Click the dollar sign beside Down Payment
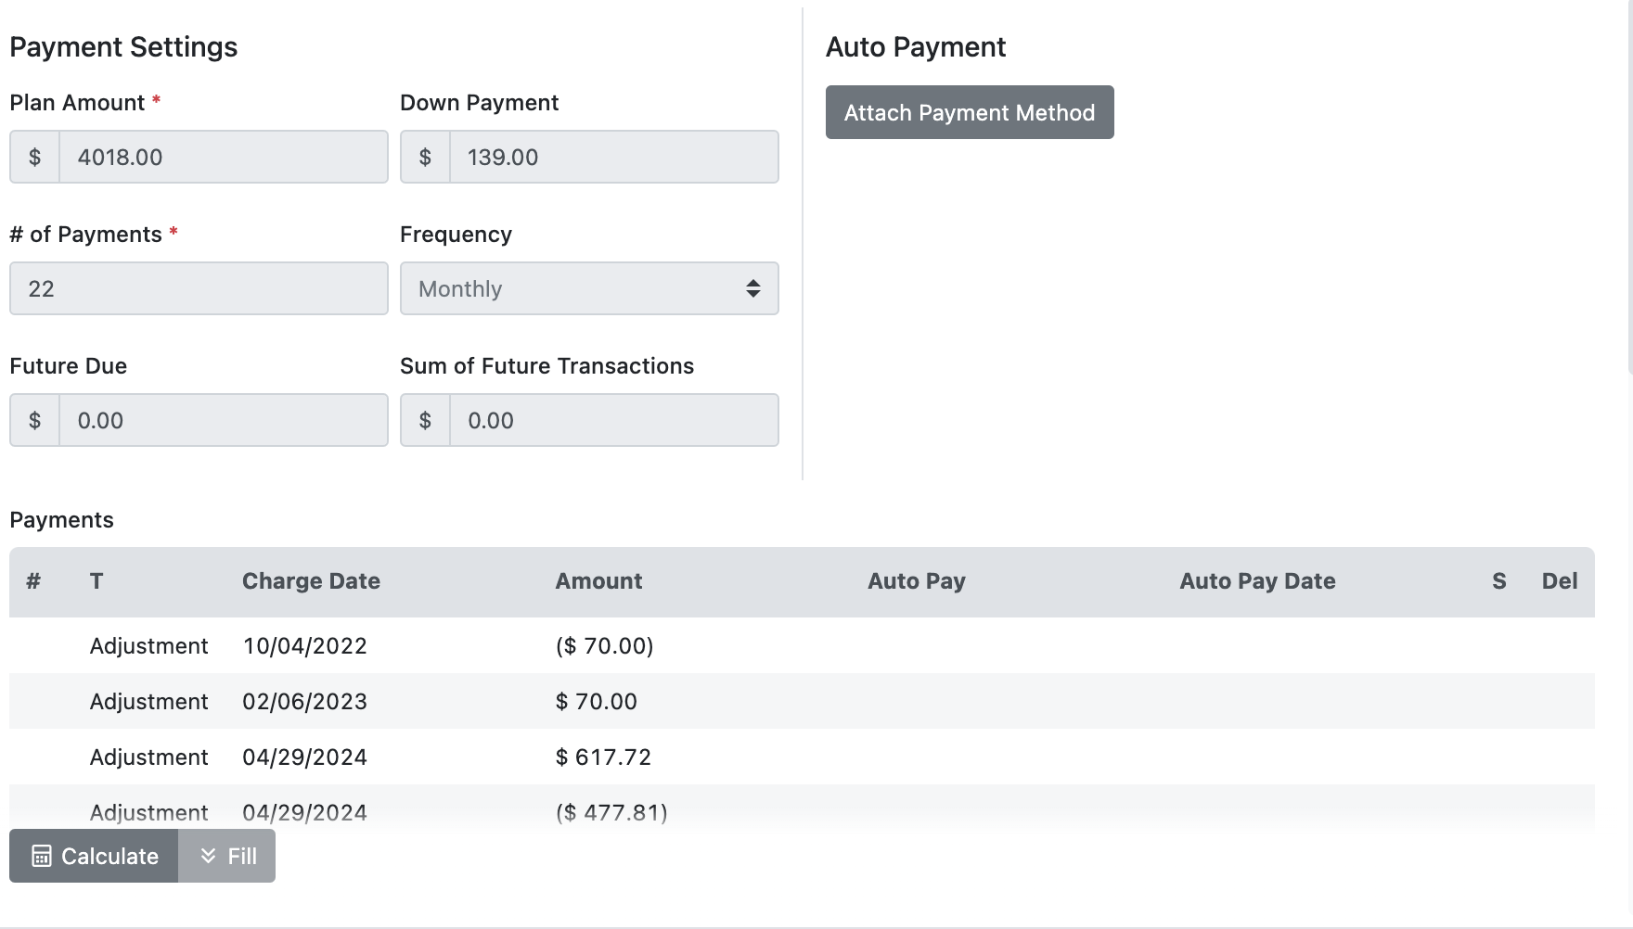 (425, 157)
